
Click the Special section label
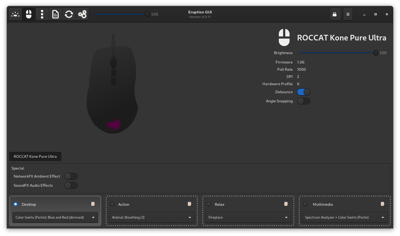18,168
